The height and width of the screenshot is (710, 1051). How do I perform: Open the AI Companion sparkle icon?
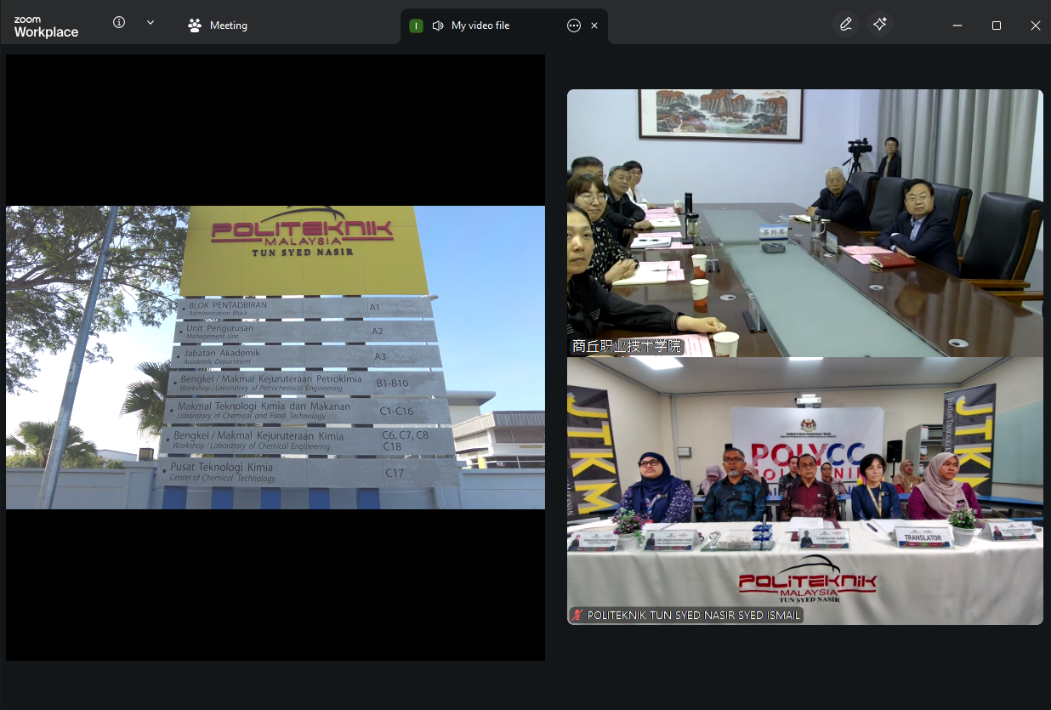(x=880, y=25)
